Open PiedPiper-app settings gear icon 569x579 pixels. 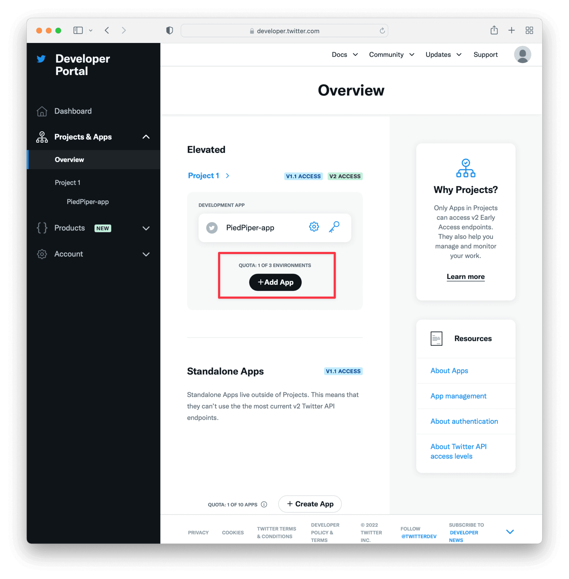(x=314, y=227)
